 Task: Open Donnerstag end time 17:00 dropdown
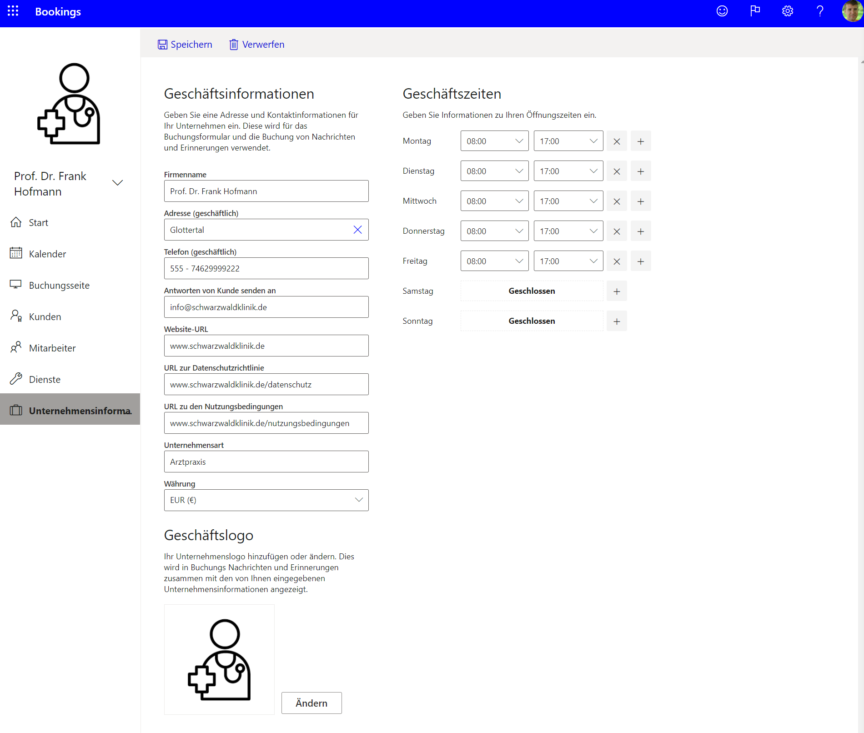[x=568, y=231]
